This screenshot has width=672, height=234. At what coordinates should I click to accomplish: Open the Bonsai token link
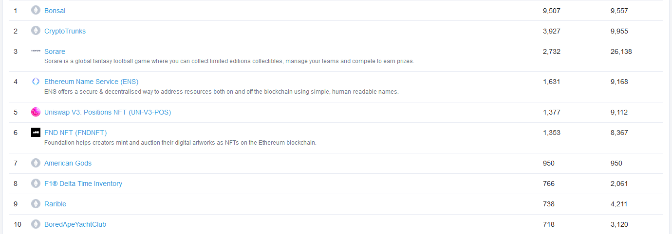(55, 11)
